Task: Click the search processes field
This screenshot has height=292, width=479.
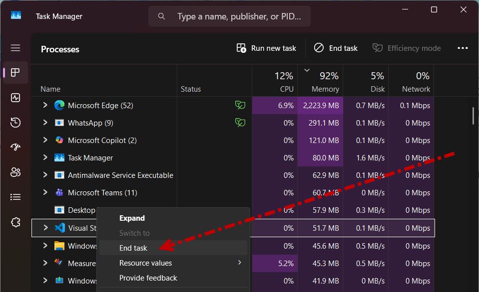Action: pyautogui.click(x=229, y=16)
